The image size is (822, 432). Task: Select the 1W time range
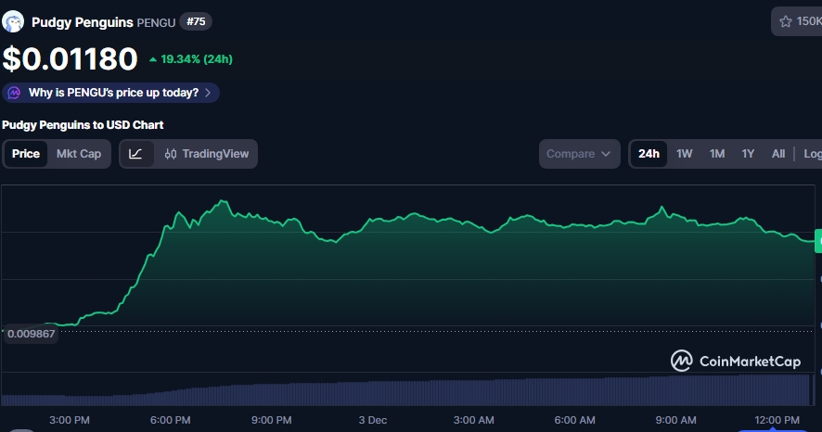[x=684, y=154]
